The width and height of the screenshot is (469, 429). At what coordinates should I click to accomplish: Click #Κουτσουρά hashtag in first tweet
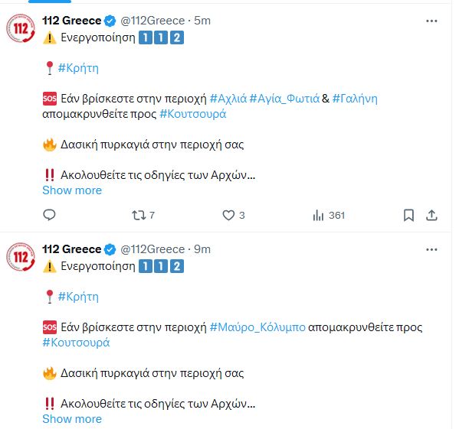click(x=192, y=114)
